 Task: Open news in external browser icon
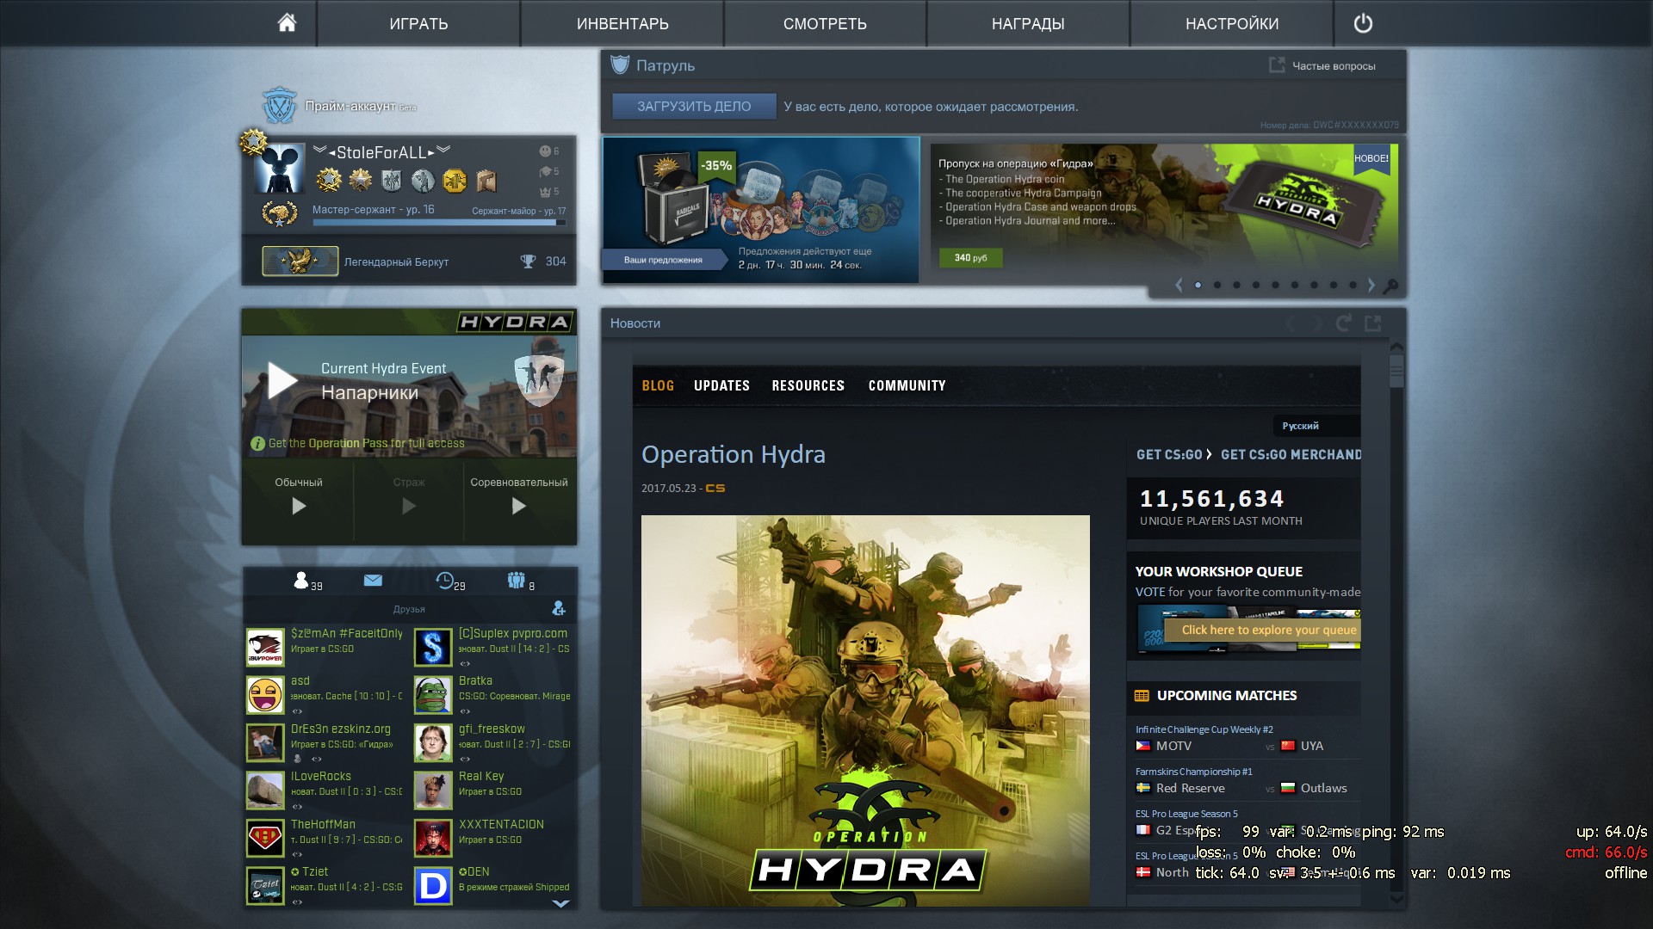(x=1373, y=323)
